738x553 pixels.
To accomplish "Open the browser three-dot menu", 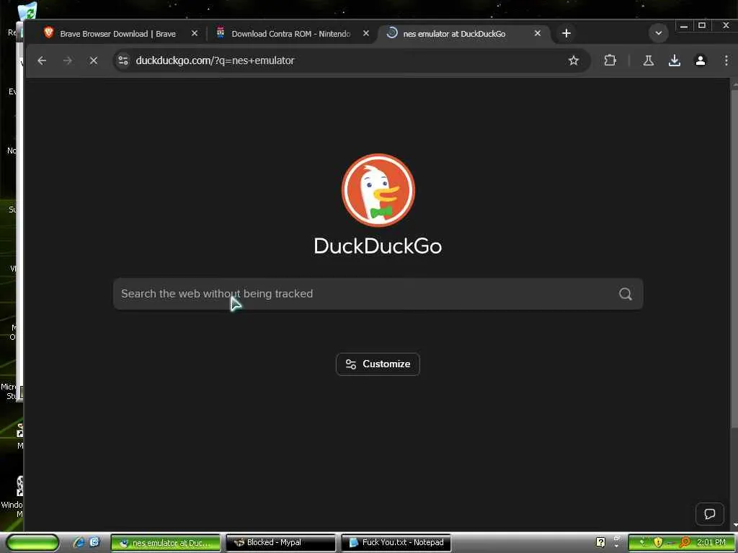I will [x=726, y=60].
